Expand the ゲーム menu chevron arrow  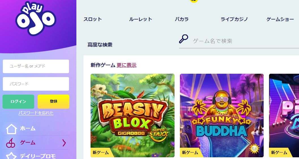(64, 143)
